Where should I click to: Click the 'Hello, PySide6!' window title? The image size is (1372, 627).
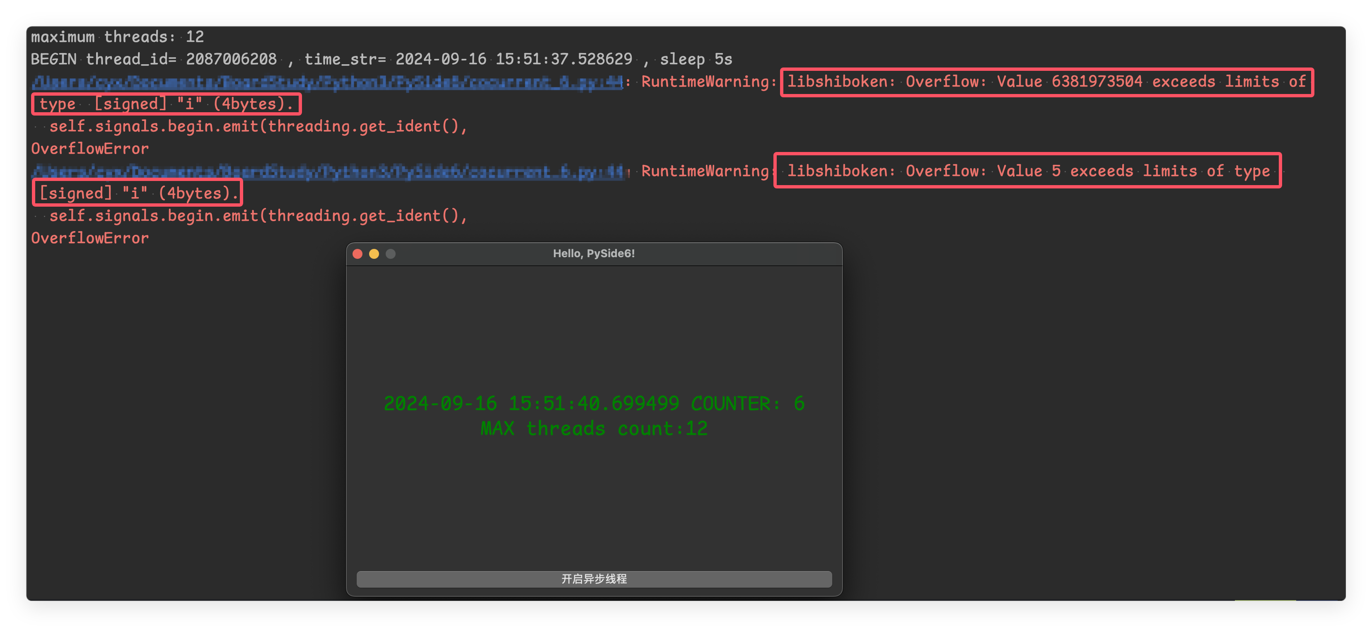(594, 253)
